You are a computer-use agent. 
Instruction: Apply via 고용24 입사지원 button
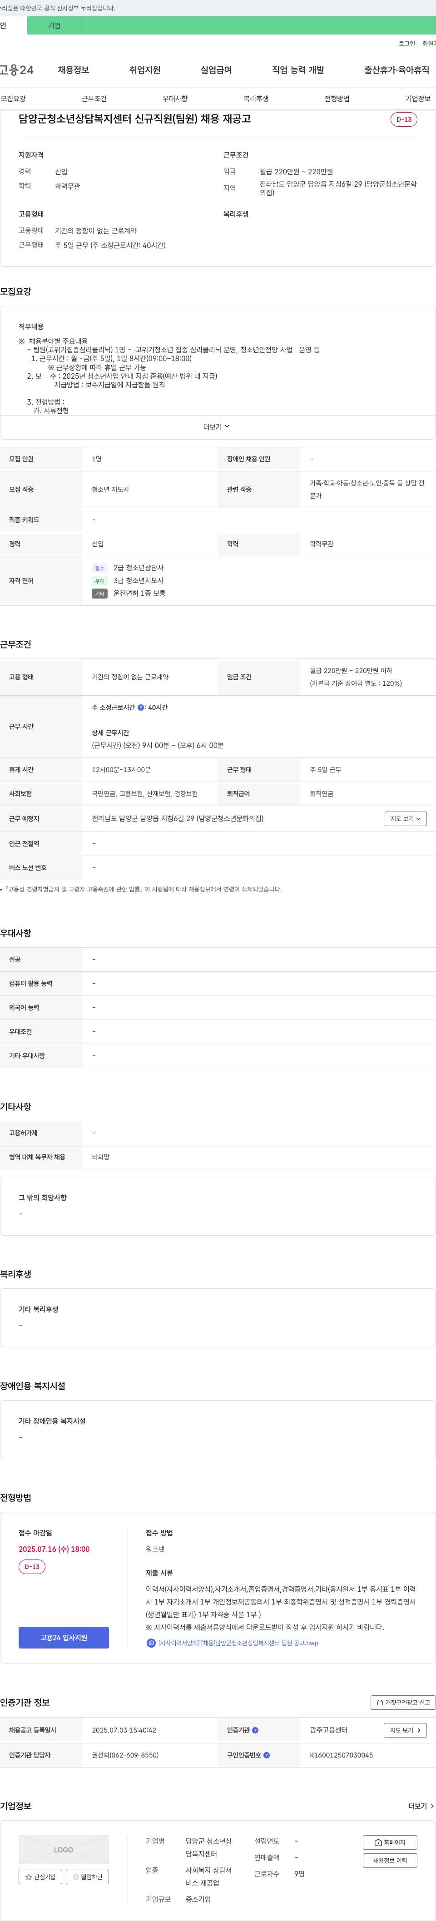63,1638
